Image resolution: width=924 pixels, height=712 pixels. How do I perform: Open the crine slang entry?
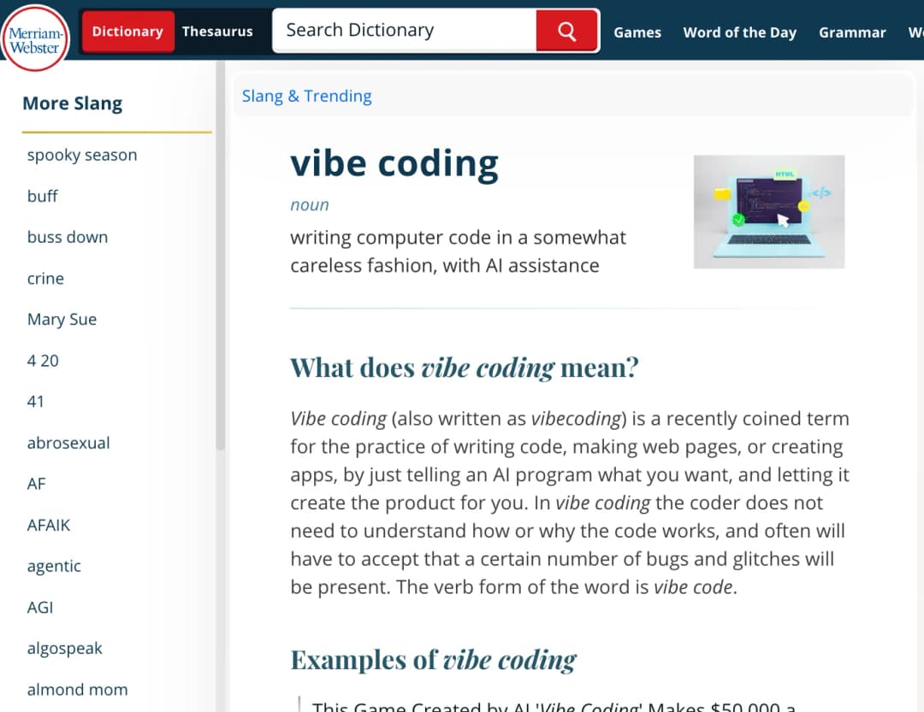[45, 278]
